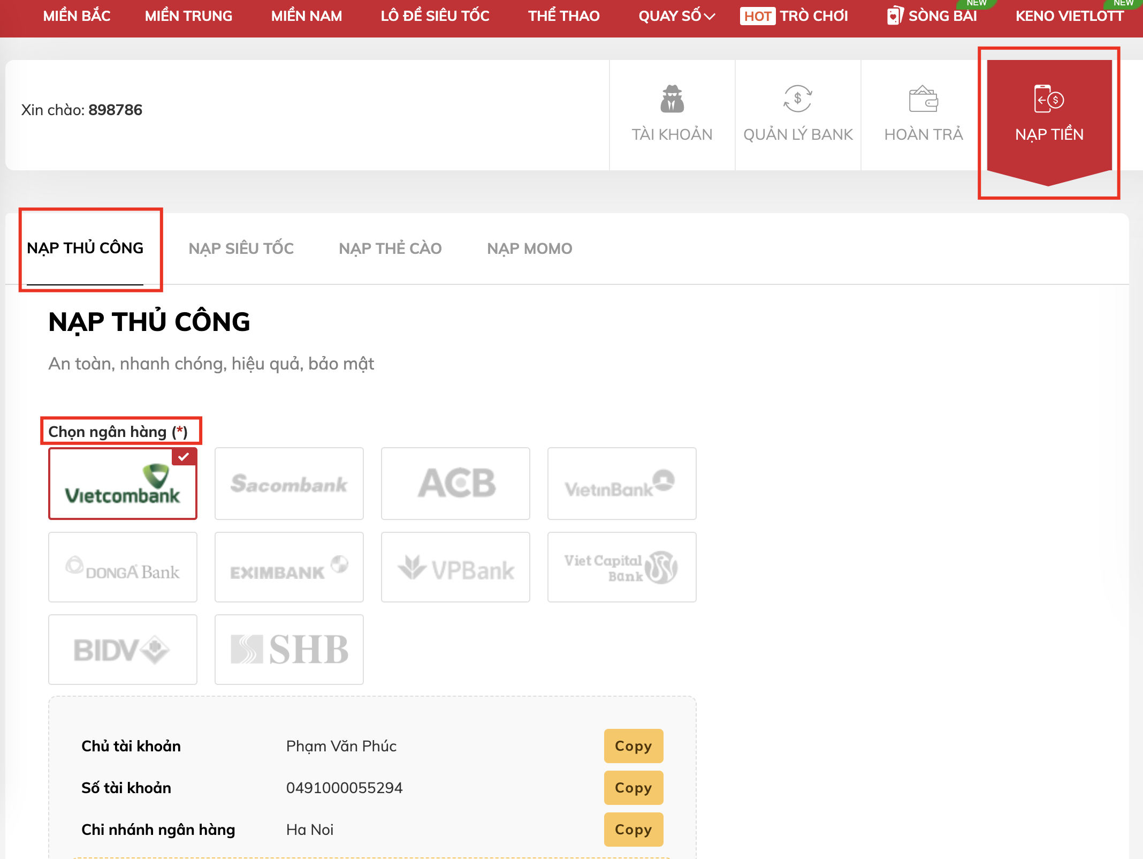This screenshot has width=1143, height=859.
Task: Open LÔ ĐỀ SIÊU TỐC menu
Action: coord(435,16)
